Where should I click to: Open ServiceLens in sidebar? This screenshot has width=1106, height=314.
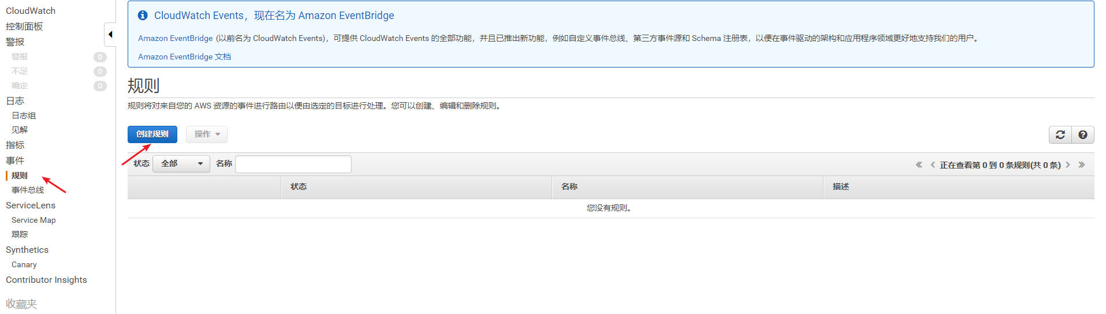(x=31, y=205)
